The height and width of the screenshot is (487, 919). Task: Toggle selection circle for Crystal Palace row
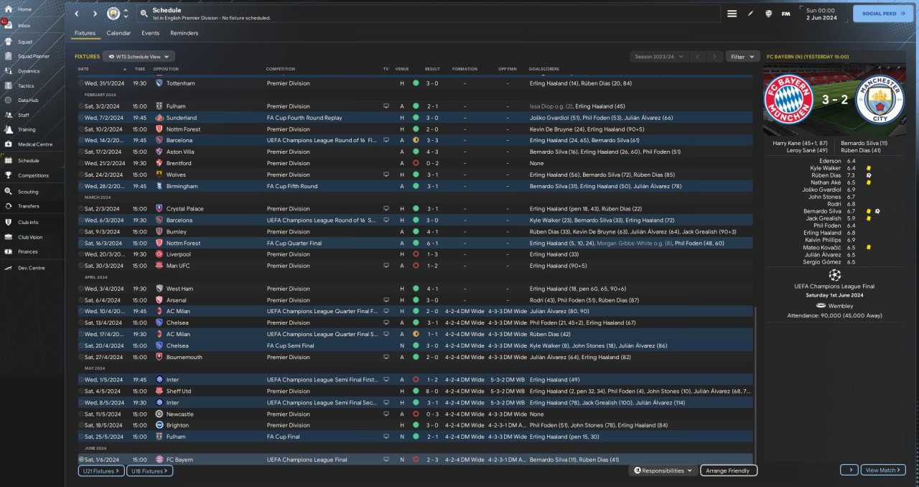coord(81,209)
